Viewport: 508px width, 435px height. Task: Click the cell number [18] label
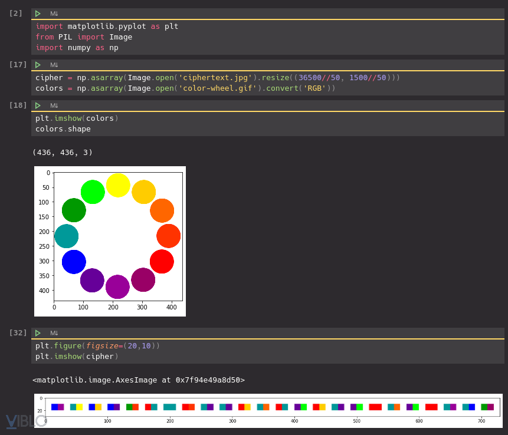click(x=18, y=105)
